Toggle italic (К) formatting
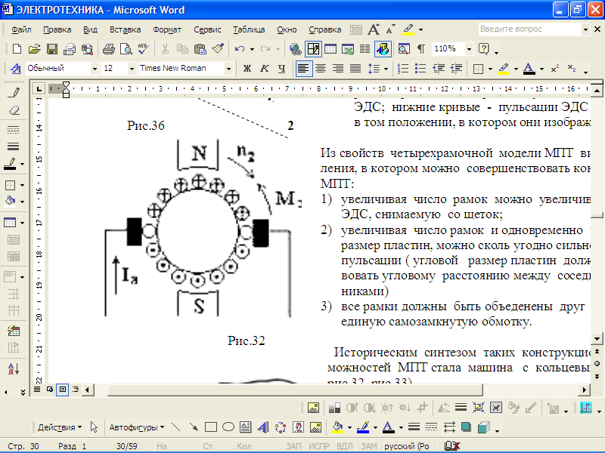605x453 pixels. (x=264, y=69)
